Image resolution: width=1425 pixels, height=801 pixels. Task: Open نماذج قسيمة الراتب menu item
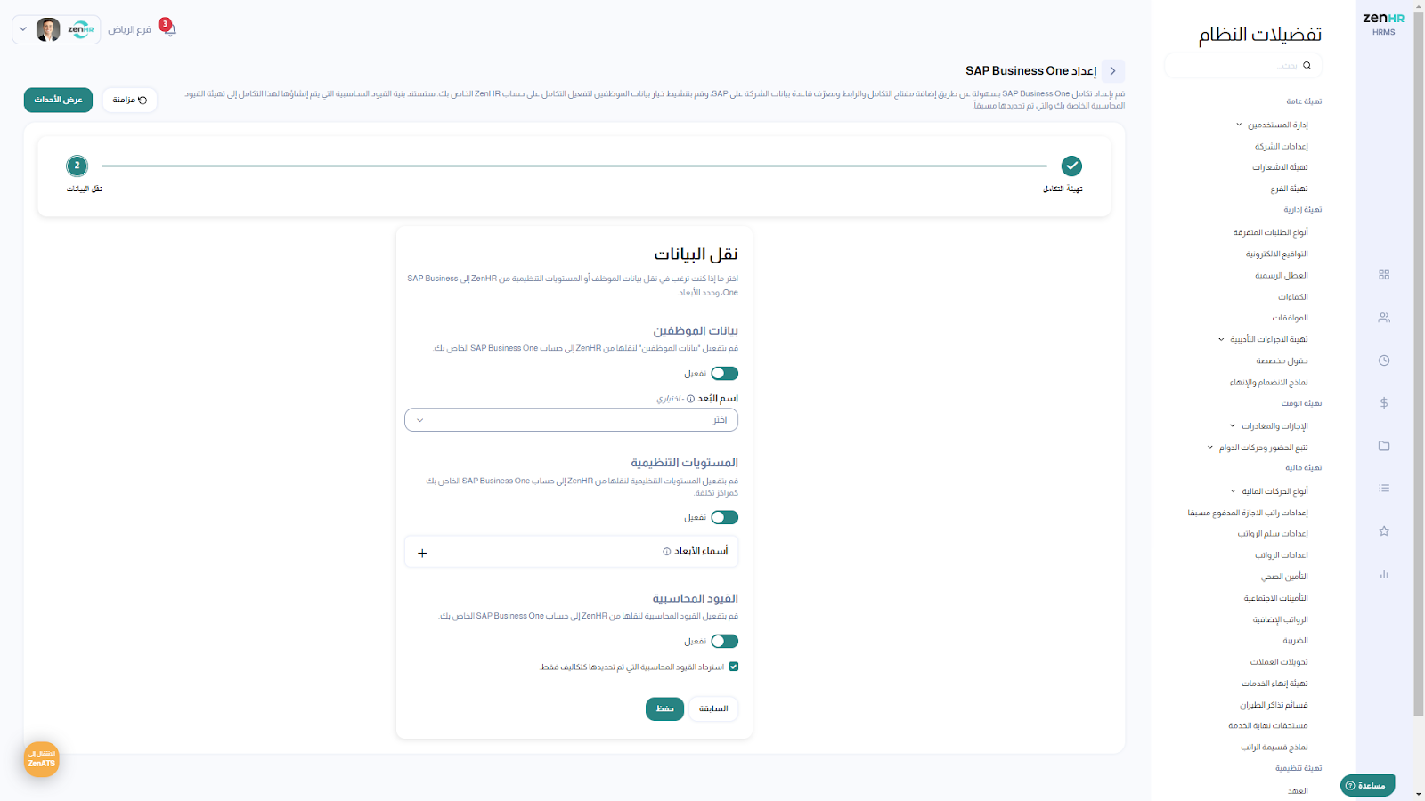click(1274, 748)
